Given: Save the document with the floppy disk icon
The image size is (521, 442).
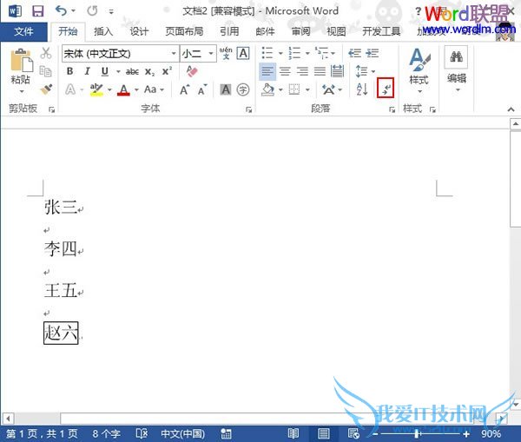Looking at the screenshot, I should 38,11.
